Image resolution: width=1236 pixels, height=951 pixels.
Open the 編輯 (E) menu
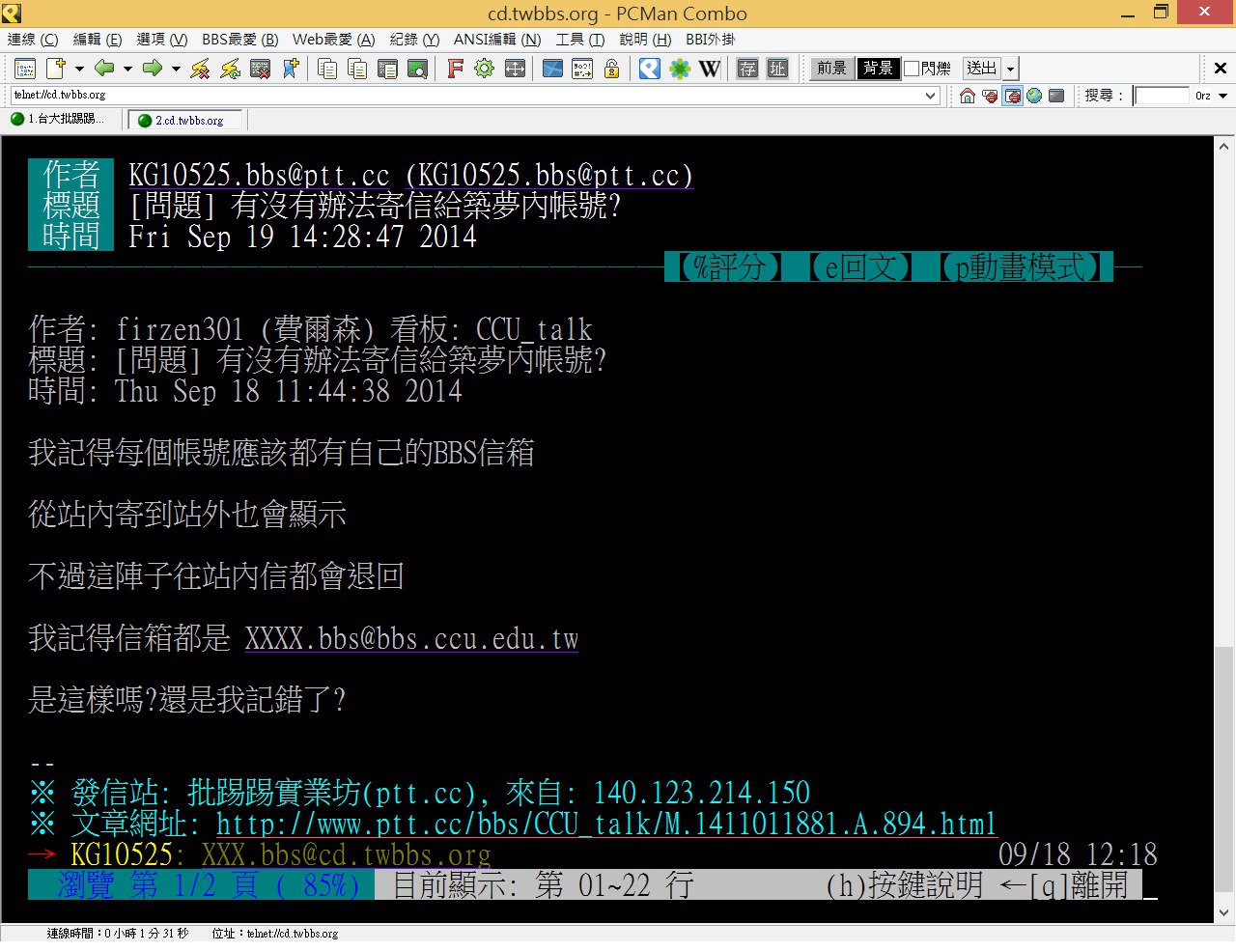[x=98, y=40]
